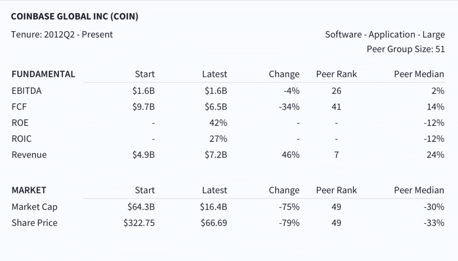458x261 pixels.
Task: Click the Revenue latest value $7.2B
Action: (x=216, y=155)
